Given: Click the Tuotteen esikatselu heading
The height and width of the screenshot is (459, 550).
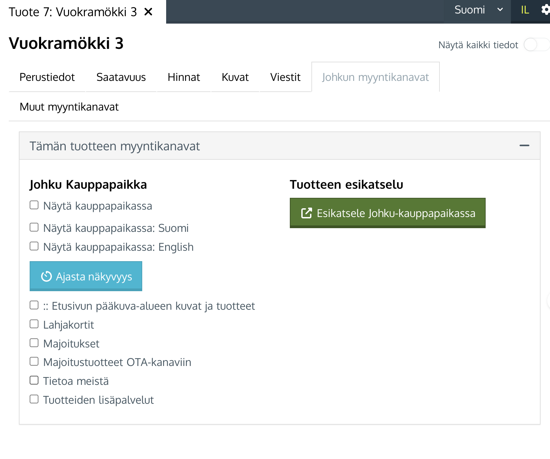Looking at the screenshot, I should point(346,185).
